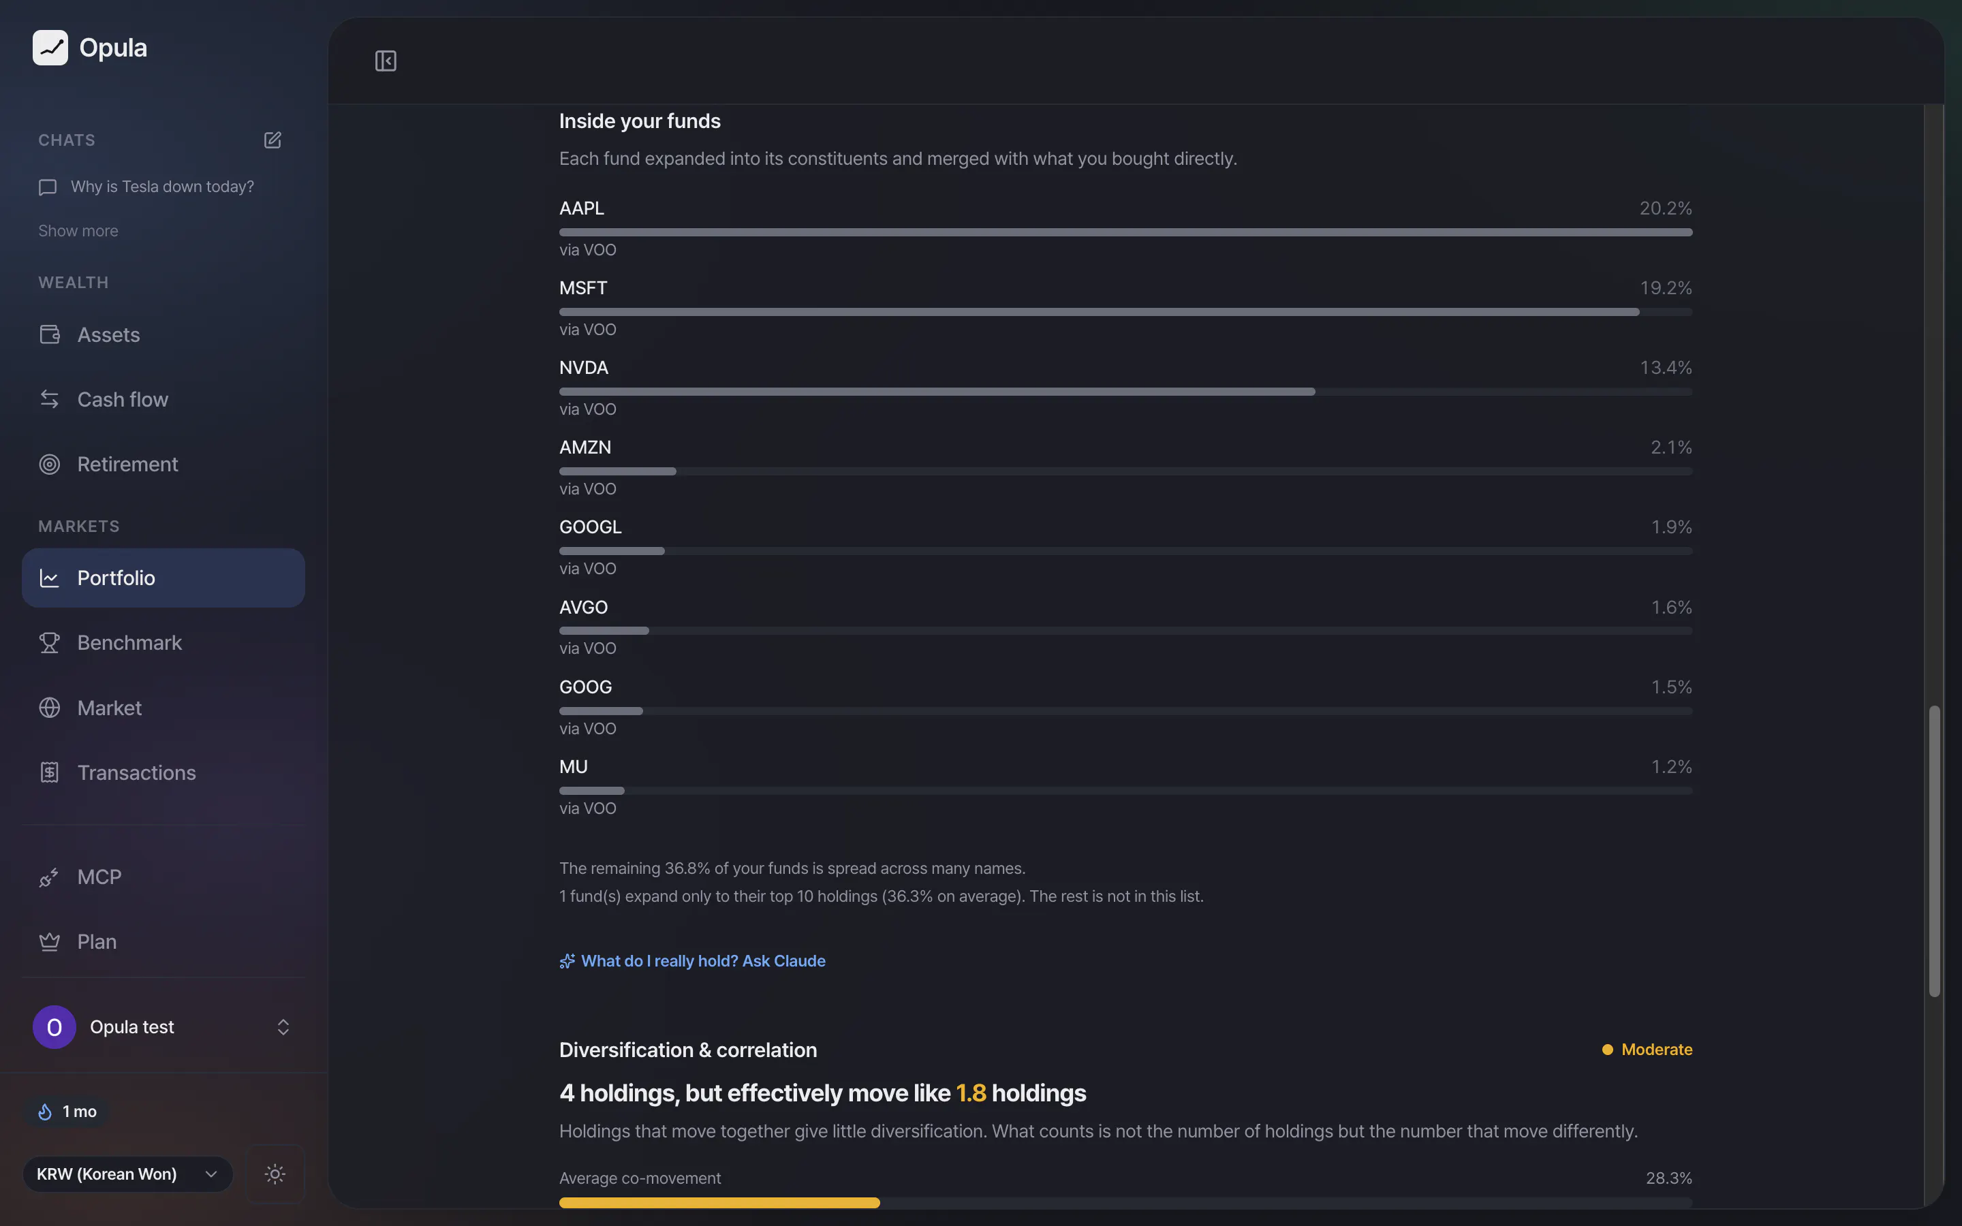Open the Market globe icon
This screenshot has height=1226, width=1962.
pyautogui.click(x=50, y=708)
